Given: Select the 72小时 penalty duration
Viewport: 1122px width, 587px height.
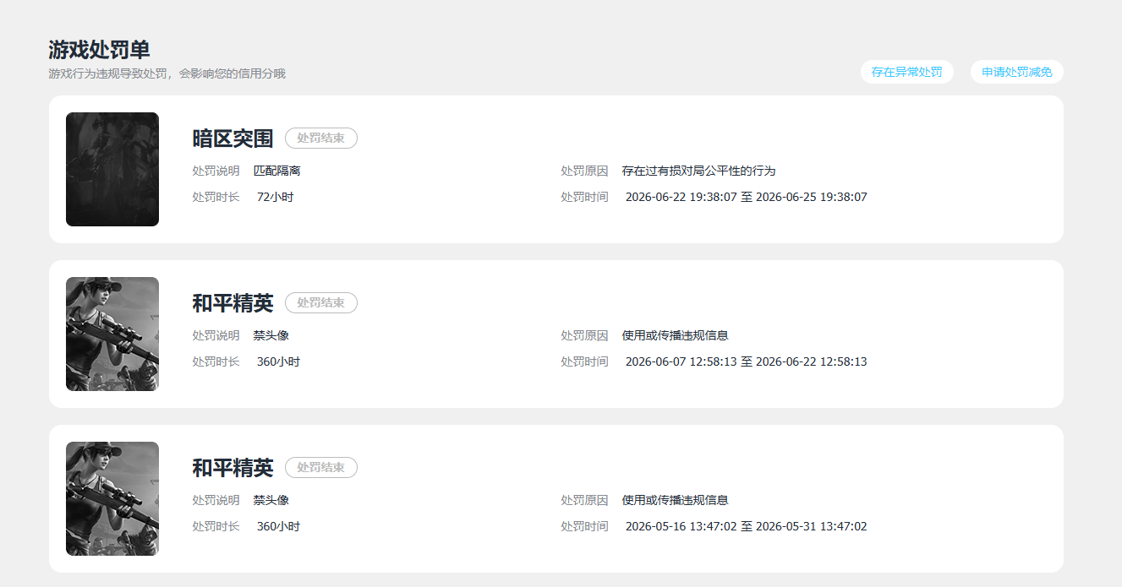Looking at the screenshot, I should coord(276,197).
